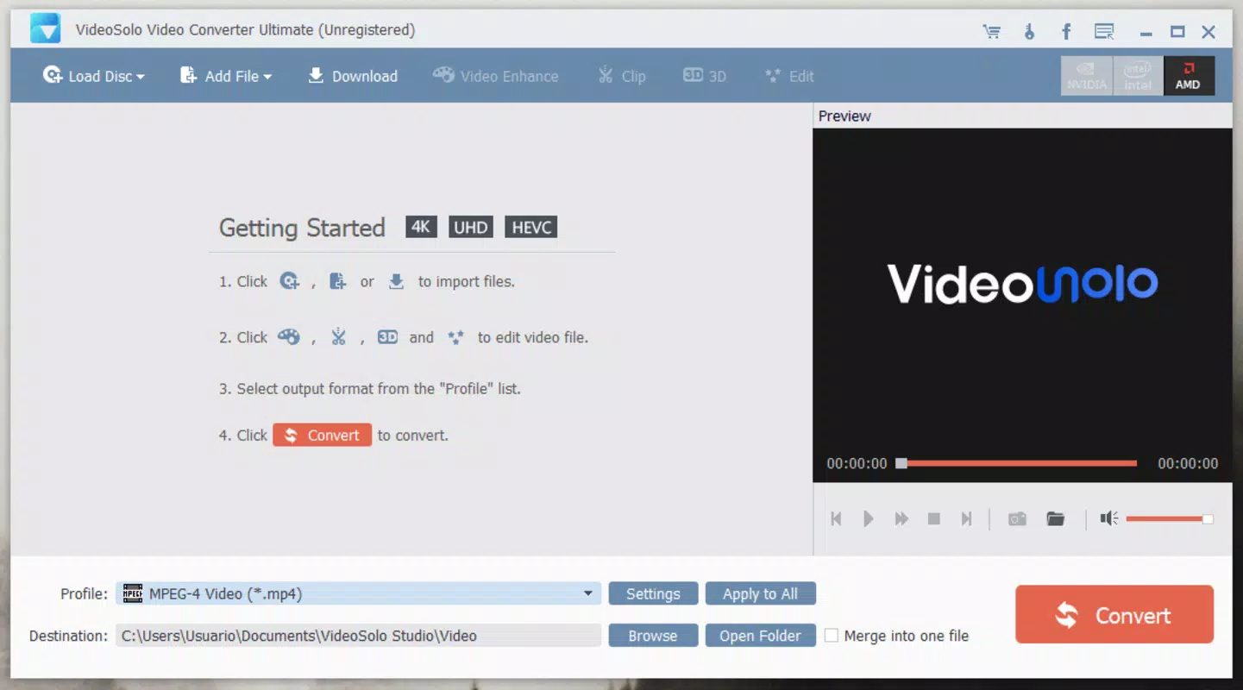Click the 4K badge
Viewport: 1243px width, 690px height.
[421, 227]
